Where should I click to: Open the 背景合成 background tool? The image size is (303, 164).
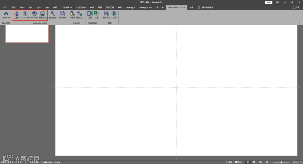(43, 15)
